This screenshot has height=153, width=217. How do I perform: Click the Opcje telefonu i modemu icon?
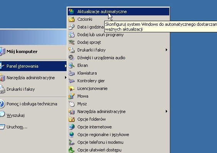pos(72,142)
